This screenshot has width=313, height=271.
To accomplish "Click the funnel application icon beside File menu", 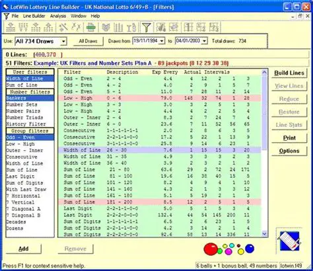I will [7, 16].
